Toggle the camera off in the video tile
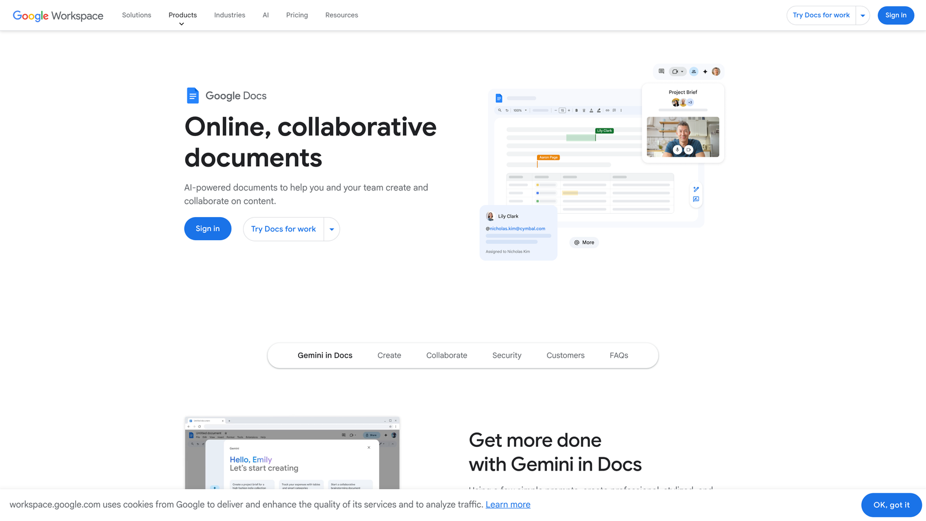Viewport: 926px width, 521px height. click(x=689, y=149)
